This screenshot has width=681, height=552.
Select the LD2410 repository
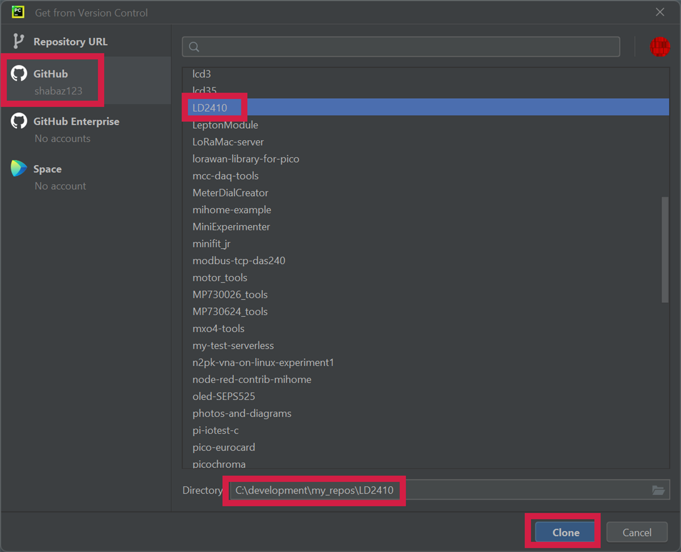pos(426,108)
